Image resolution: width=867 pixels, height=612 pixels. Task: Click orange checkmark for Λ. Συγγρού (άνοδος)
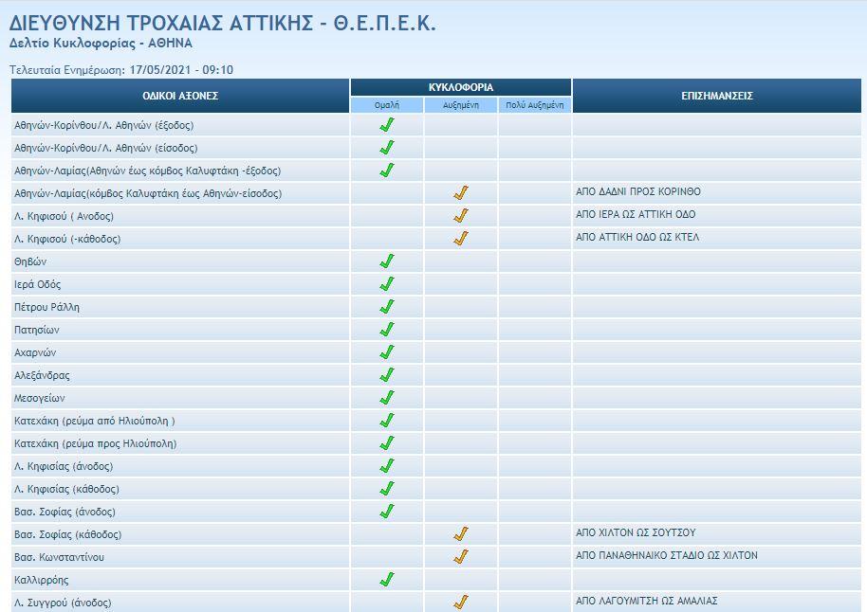460,602
